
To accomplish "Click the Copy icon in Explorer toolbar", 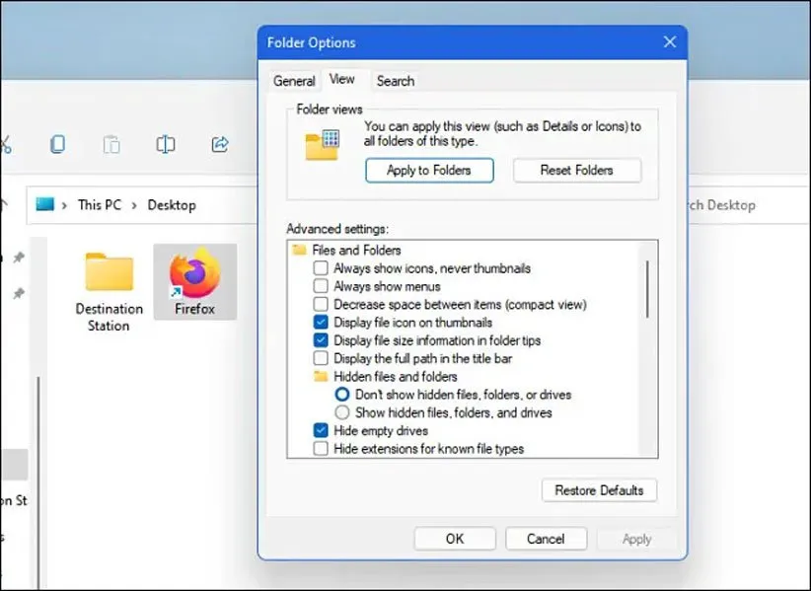I will 58,144.
